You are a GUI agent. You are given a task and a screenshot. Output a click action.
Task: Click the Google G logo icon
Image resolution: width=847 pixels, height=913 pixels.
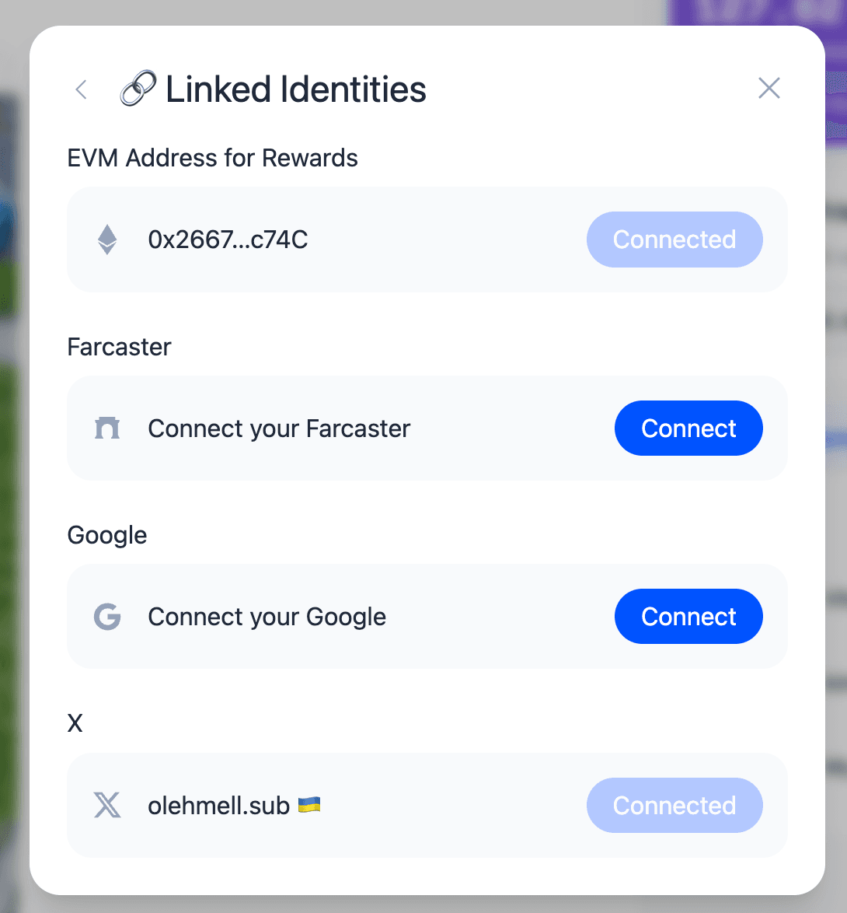107,617
